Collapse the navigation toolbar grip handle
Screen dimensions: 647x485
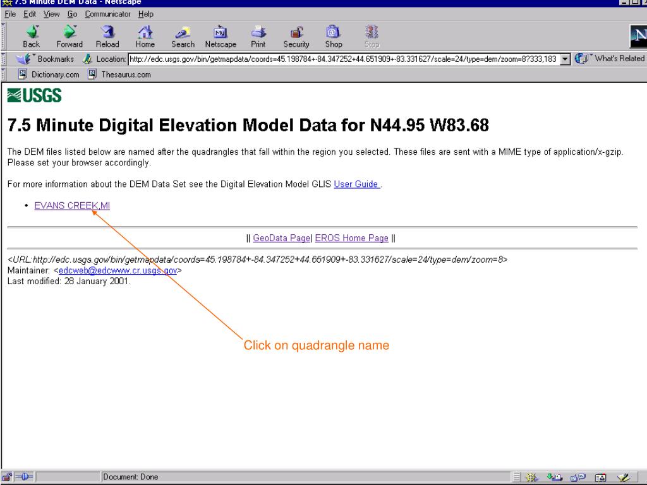coord(4,36)
